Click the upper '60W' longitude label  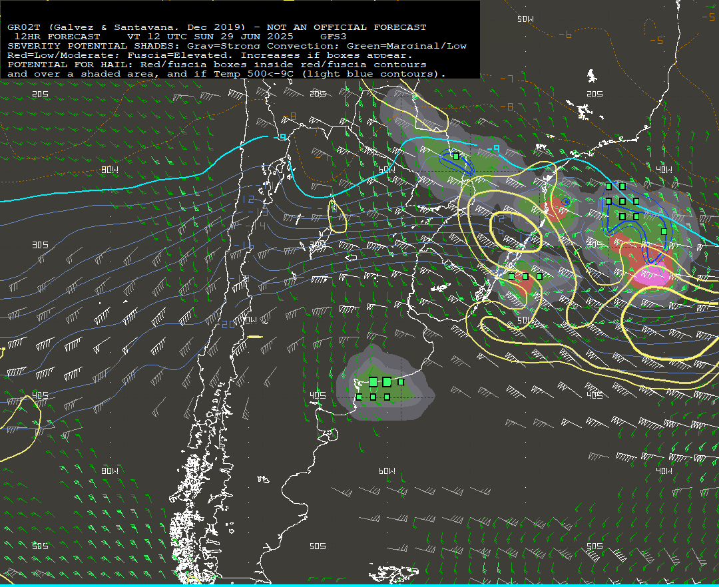(x=387, y=170)
